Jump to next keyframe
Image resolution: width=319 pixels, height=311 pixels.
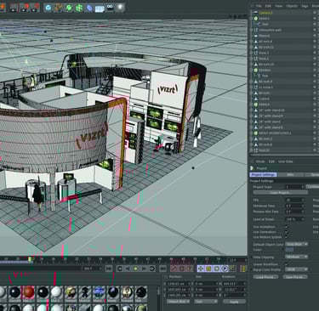[x=152, y=269]
